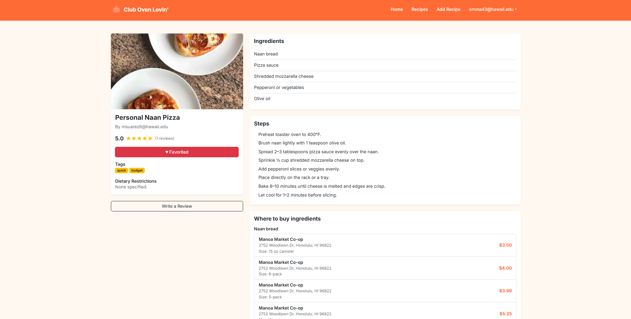
Task: Select the Manoa Market listing priced $3.50
Action: click(385, 245)
